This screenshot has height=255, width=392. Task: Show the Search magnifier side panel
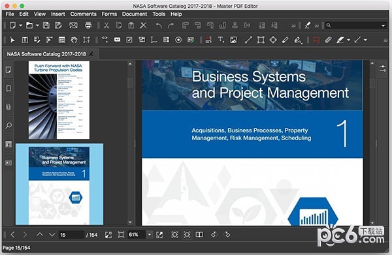click(x=8, y=125)
